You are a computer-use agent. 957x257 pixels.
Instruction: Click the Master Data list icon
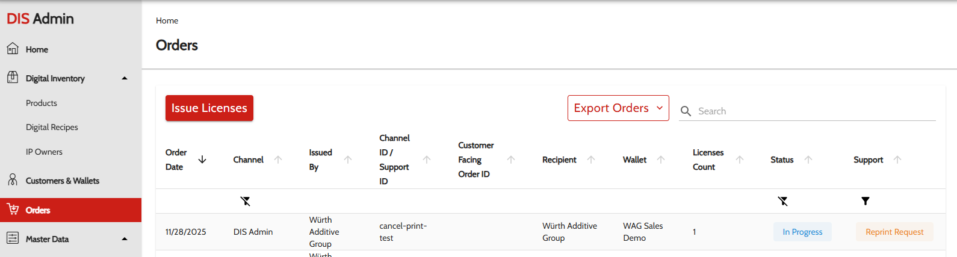click(13, 238)
